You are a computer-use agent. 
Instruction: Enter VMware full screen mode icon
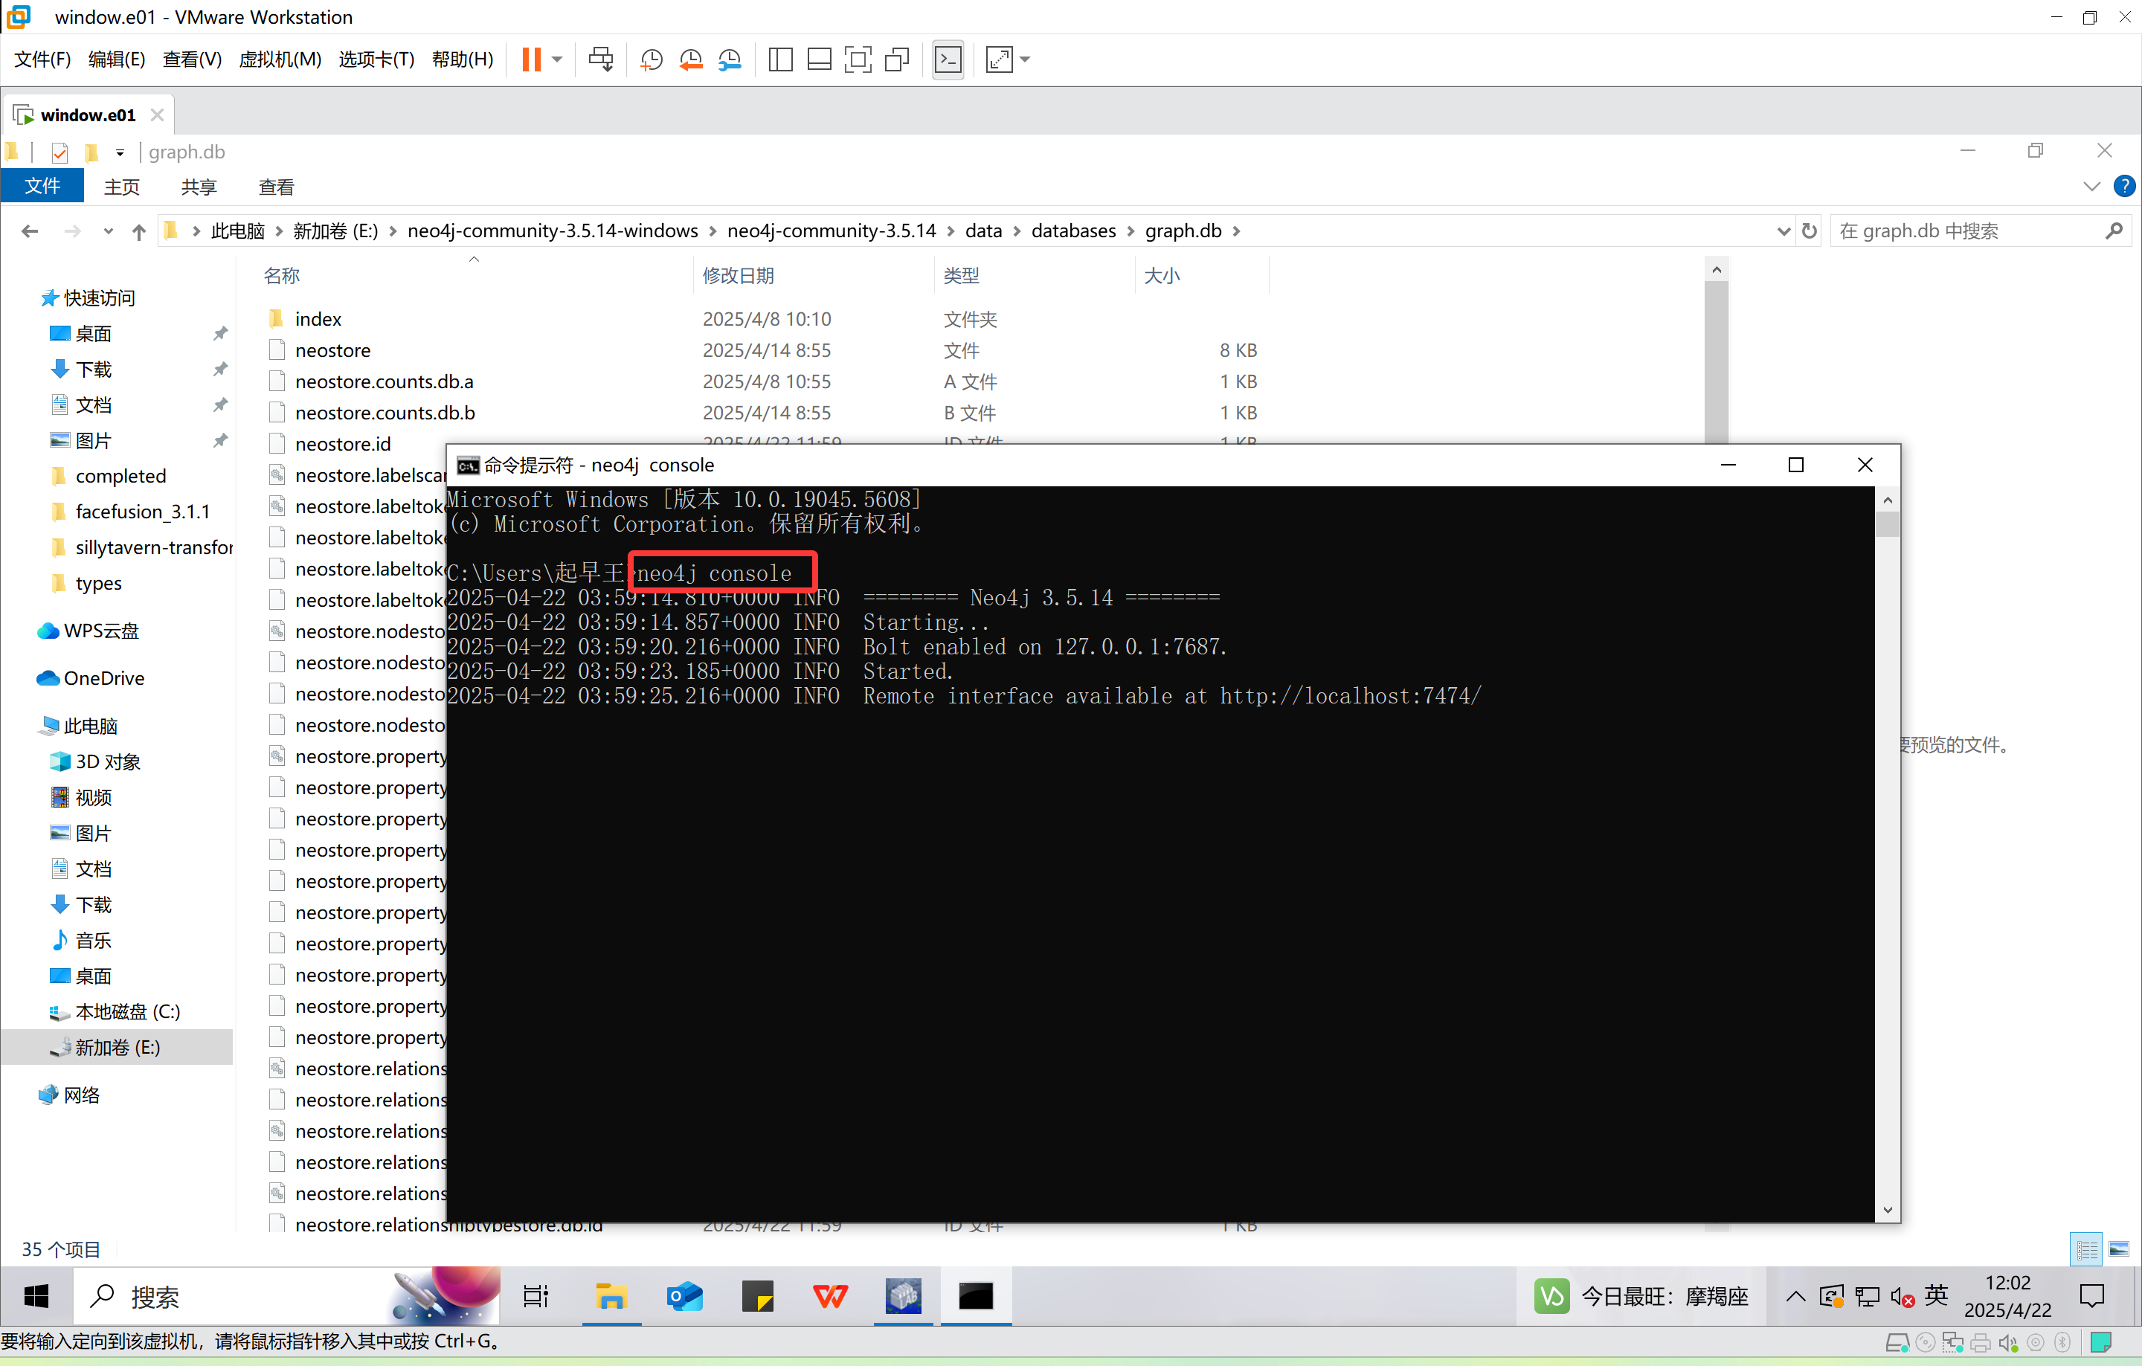(858, 59)
